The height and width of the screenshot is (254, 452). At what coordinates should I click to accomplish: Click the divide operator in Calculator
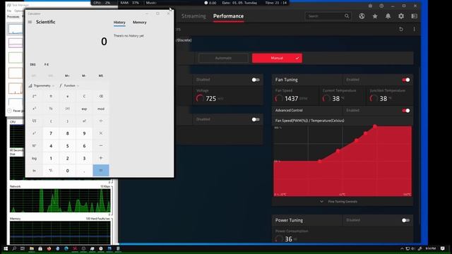pyautogui.click(x=101, y=121)
